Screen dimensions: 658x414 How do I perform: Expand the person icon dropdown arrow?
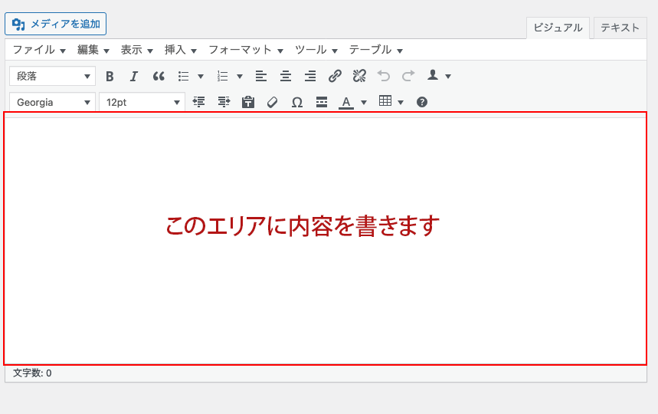448,77
